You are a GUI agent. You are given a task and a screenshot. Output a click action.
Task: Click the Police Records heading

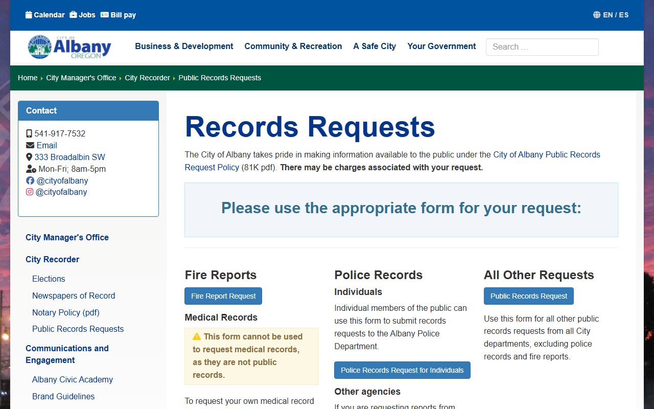(x=379, y=275)
